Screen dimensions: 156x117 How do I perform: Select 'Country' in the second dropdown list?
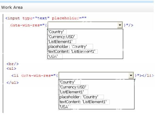click(x=69, y=82)
